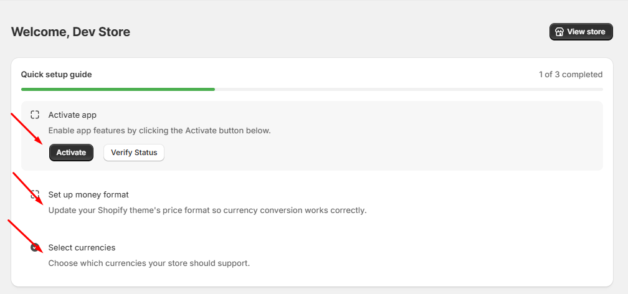Click the red arrow pointing at Activate button
Screen dimensions: 628x294
[29, 129]
